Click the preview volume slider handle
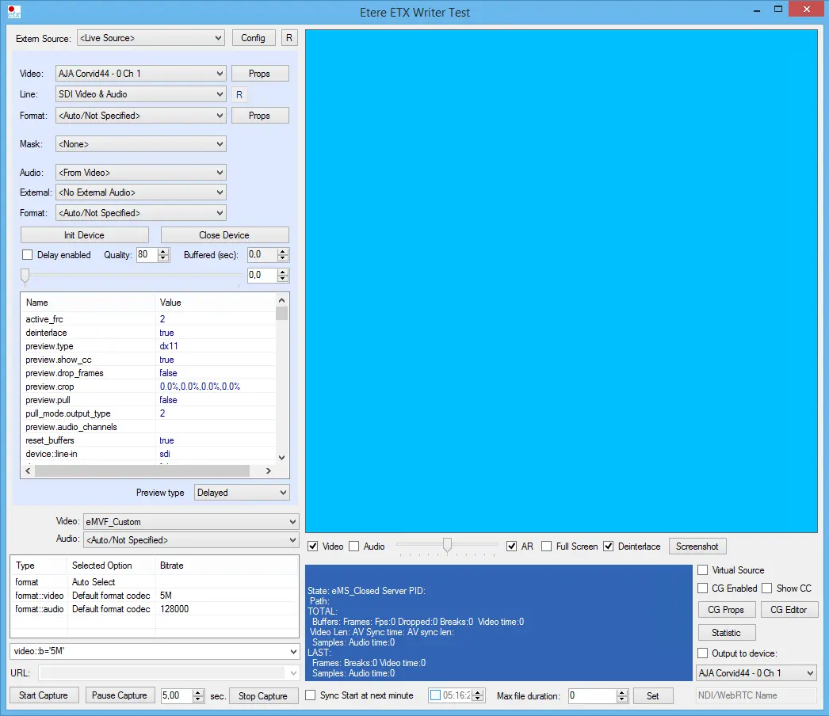Screen dimensions: 829x716 pos(447,545)
